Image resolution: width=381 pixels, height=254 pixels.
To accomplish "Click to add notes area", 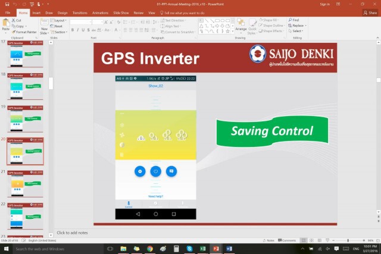I will (x=72, y=233).
